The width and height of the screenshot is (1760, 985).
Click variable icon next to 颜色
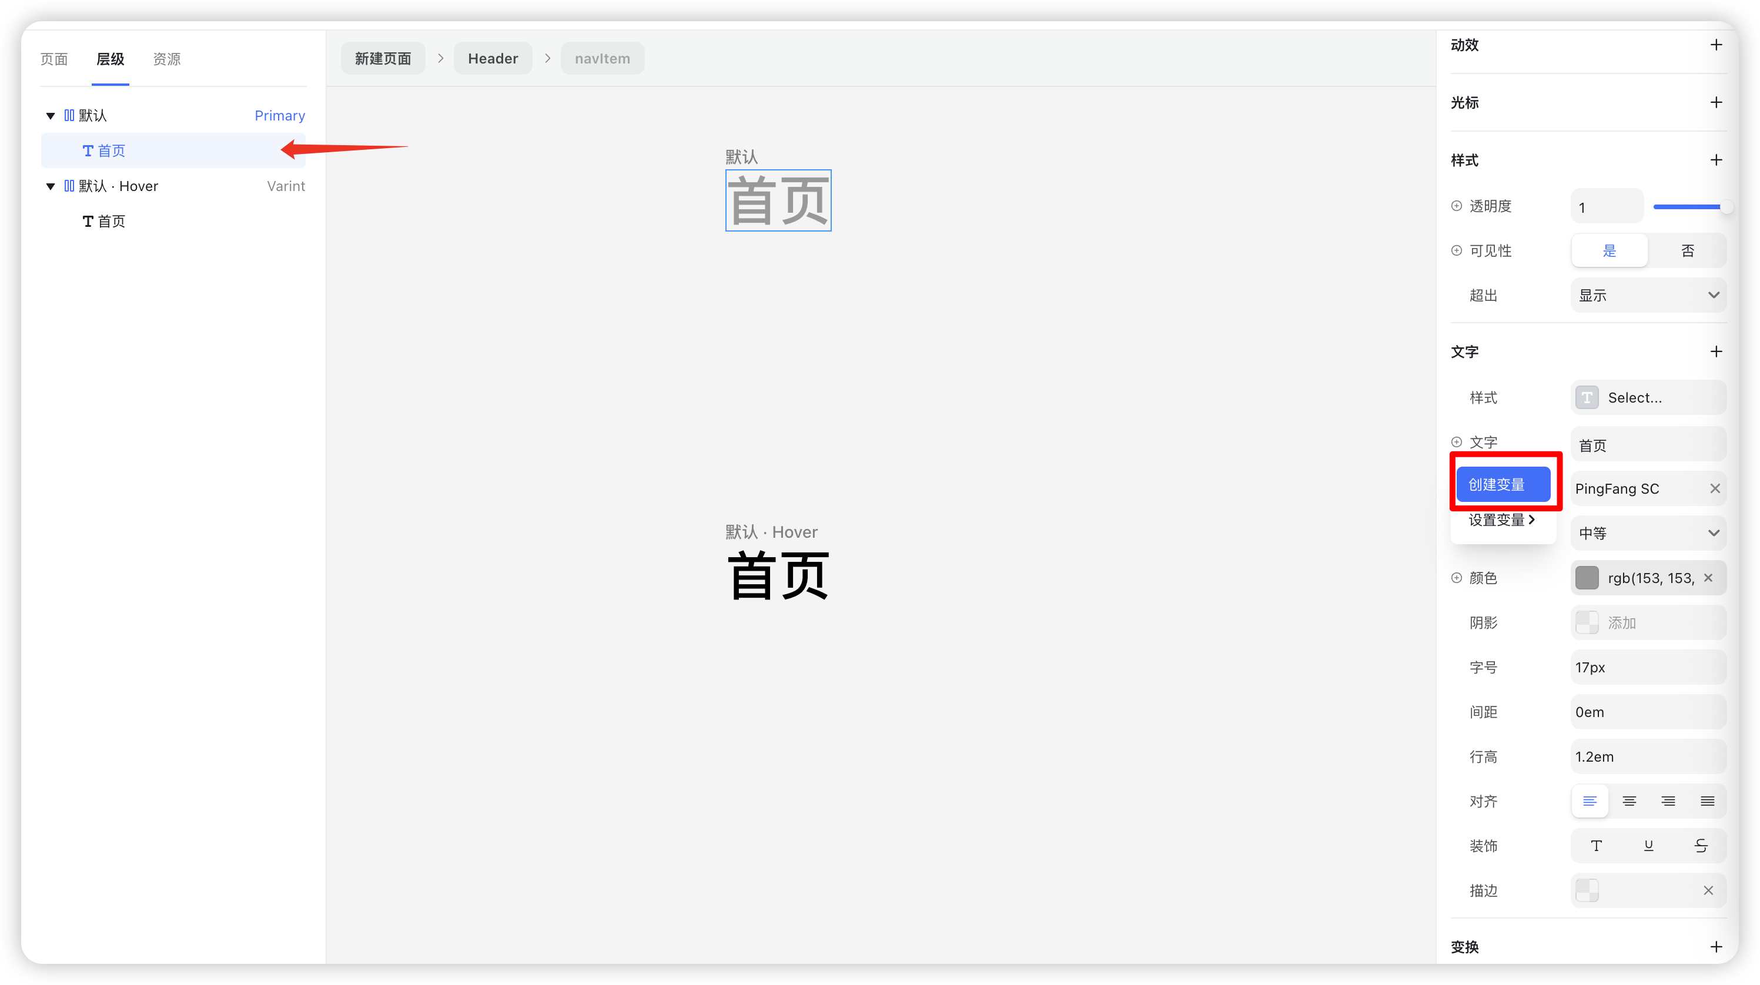1457,578
